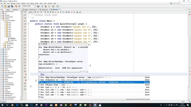Click the red stop macro recording icon
The image size is (191, 107).
[72, 12]
